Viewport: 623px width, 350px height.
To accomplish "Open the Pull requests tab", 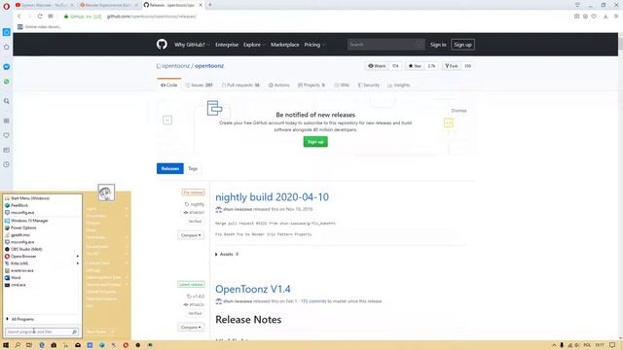I will click(240, 85).
